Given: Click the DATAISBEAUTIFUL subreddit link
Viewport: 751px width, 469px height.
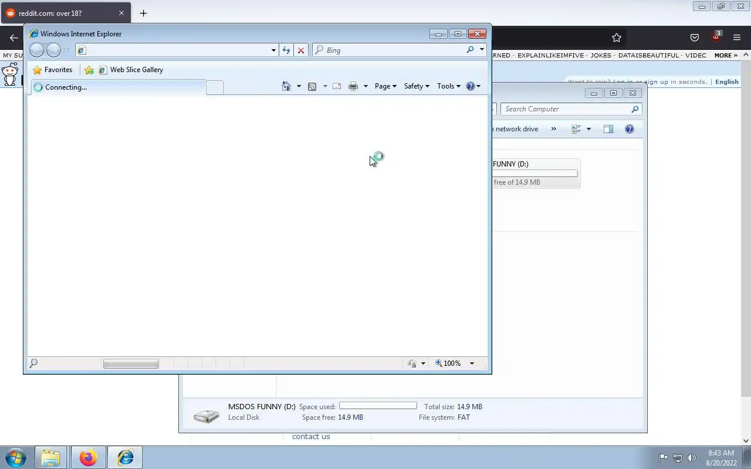Looking at the screenshot, I should tap(648, 55).
